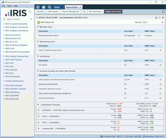166x138 pixels.
Task: Close the Apple client tab
Action: click(62, 7)
